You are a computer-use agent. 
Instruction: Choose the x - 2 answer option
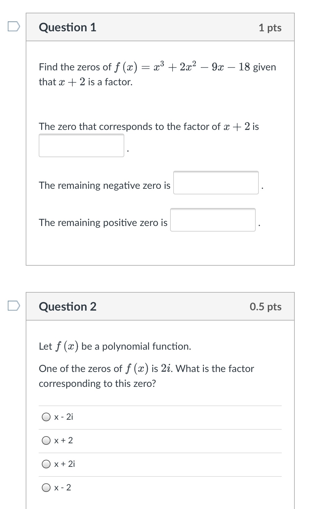coord(46,487)
